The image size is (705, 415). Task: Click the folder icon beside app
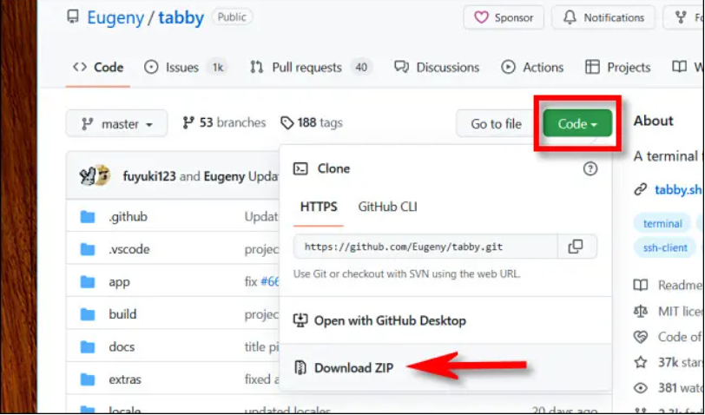pyautogui.click(x=87, y=282)
